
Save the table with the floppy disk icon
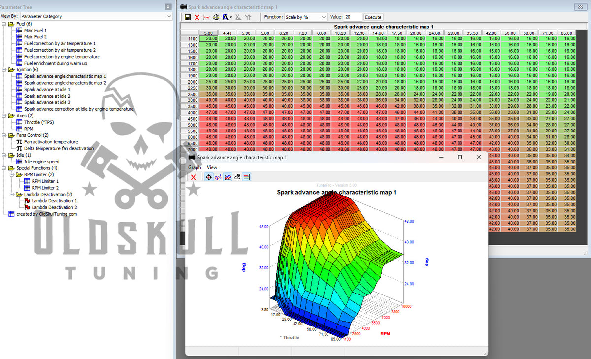click(188, 17)
